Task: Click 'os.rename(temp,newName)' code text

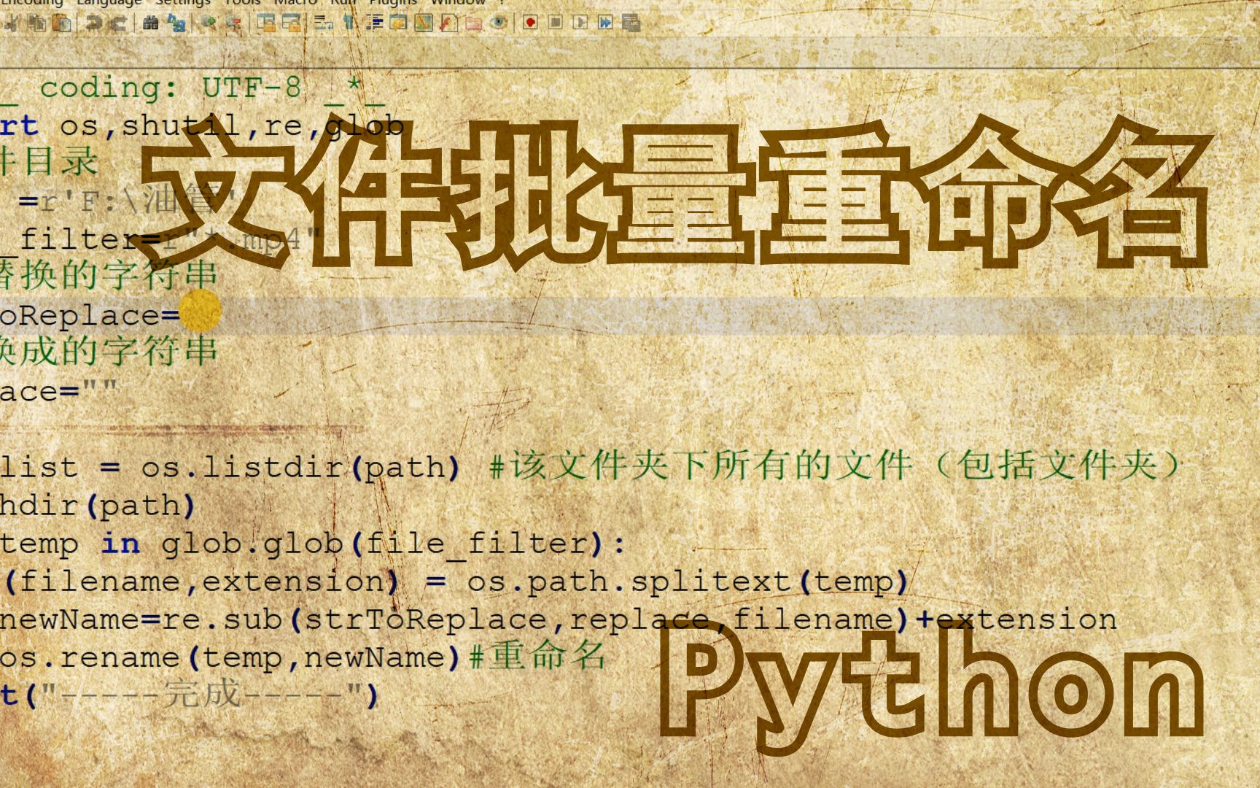Action: tap(230, 658)
